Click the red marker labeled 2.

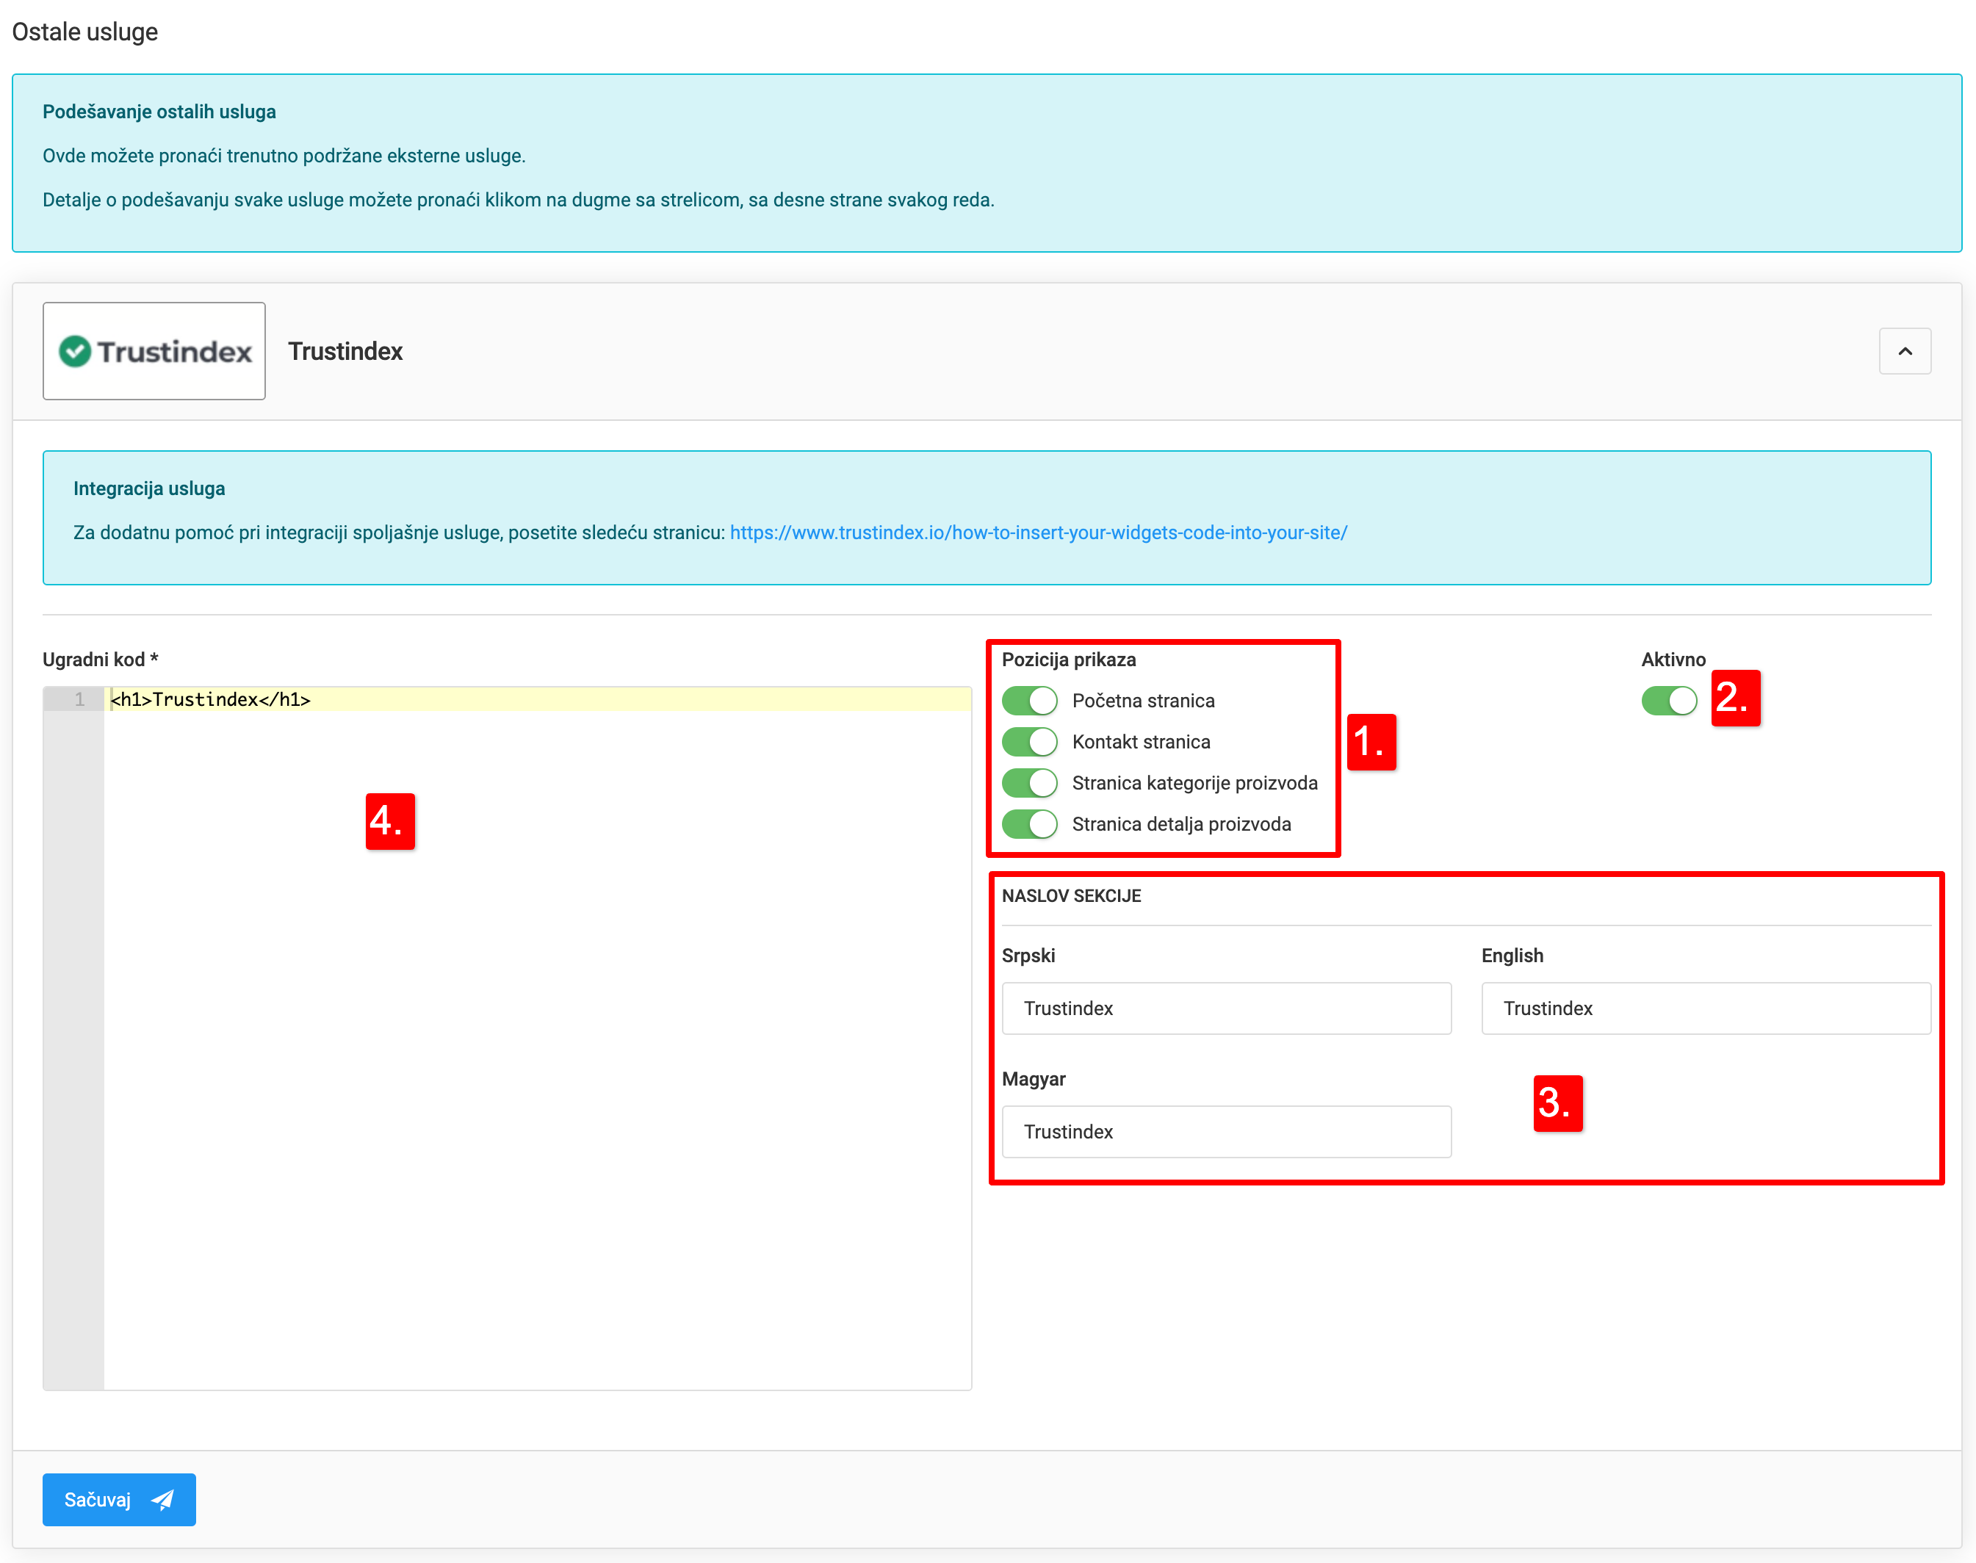(x=1735, y=699)
